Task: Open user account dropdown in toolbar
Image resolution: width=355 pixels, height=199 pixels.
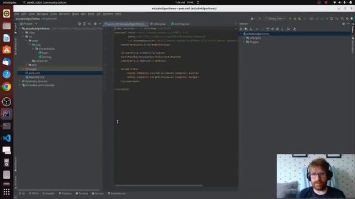Action: 252,19
